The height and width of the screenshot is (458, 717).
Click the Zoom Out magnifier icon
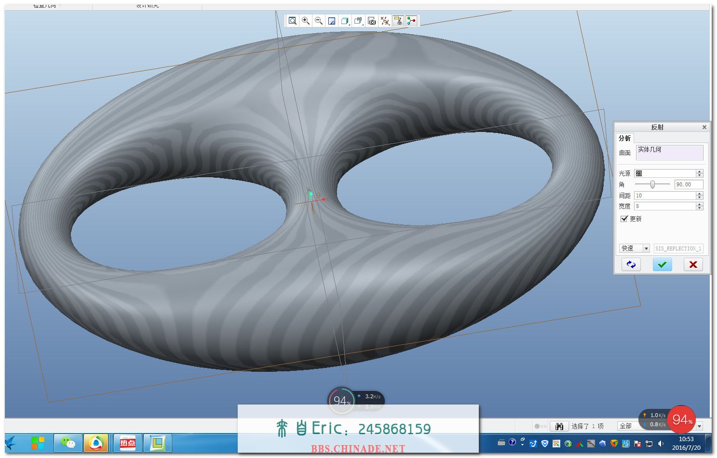[319, 21]
